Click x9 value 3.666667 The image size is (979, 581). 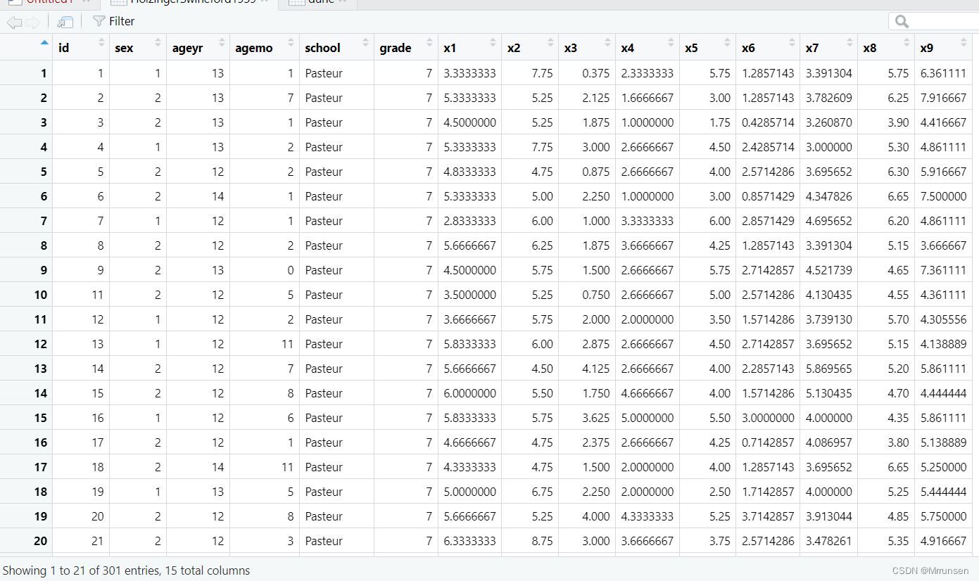point(943,245)
